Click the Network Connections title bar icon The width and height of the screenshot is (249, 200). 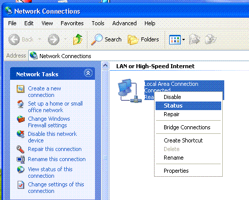point(9,11)
